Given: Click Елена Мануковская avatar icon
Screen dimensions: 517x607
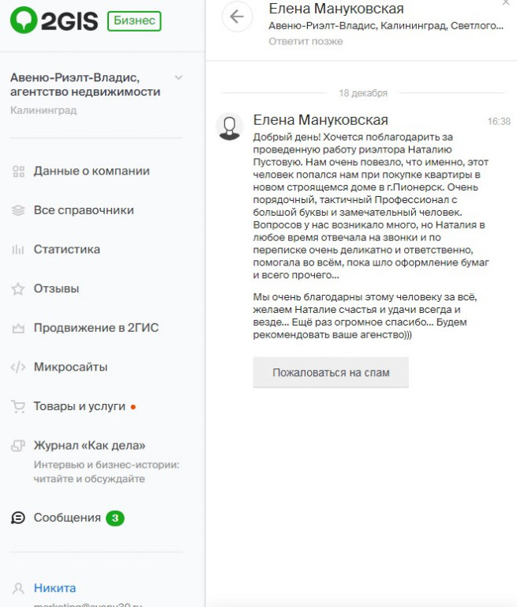Looking at the screenshot, I should tap(230, 126).
